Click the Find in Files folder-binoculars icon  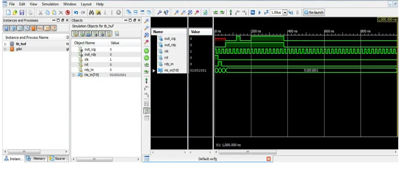[98, 13]
